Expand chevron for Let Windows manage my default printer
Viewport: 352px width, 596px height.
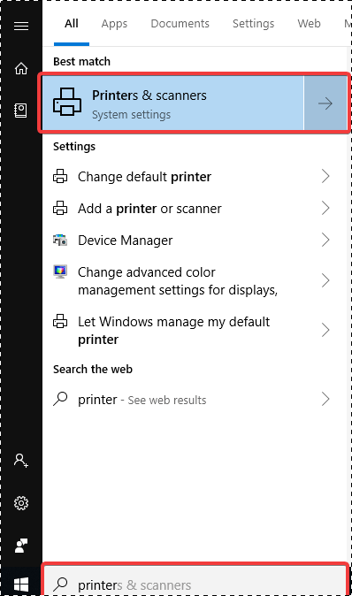(325, 330)
